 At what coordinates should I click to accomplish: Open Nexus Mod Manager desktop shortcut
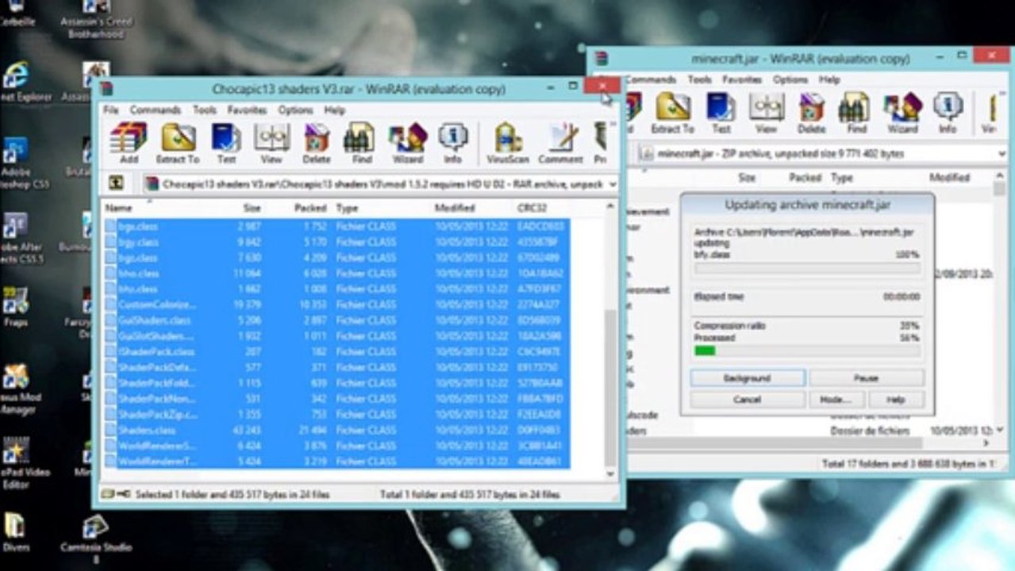[x=17, y=390]
